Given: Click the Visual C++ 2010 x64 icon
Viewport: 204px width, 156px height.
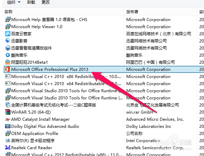Looking at the screenshot, I should [8, 84].
